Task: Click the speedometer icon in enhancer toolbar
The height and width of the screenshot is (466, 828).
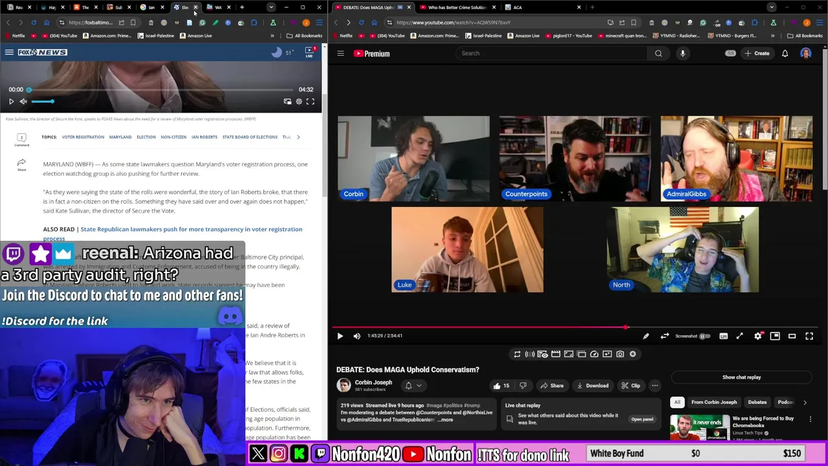Action: [594, 354]
